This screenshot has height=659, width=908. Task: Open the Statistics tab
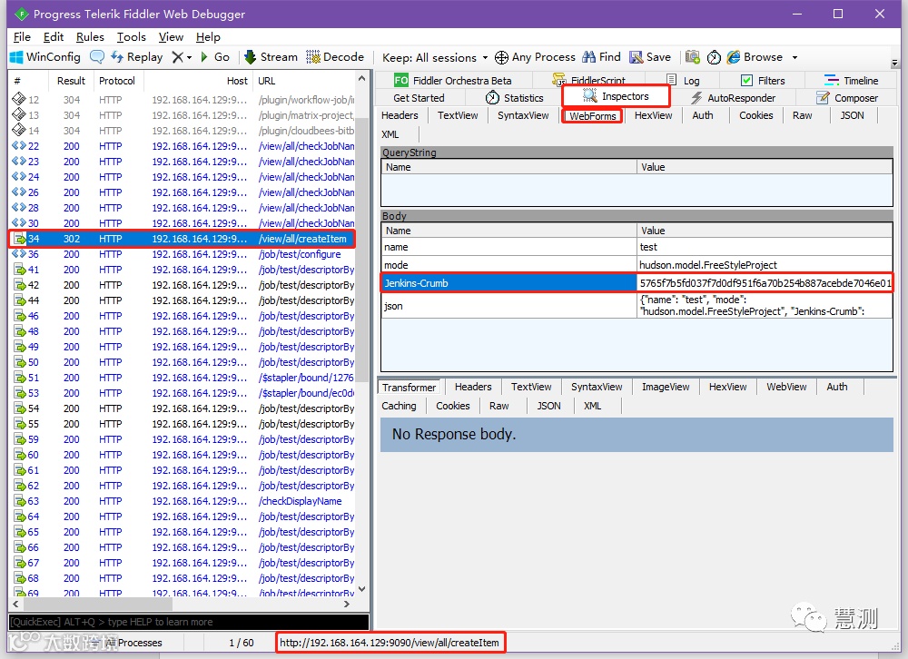click(515, 98)
